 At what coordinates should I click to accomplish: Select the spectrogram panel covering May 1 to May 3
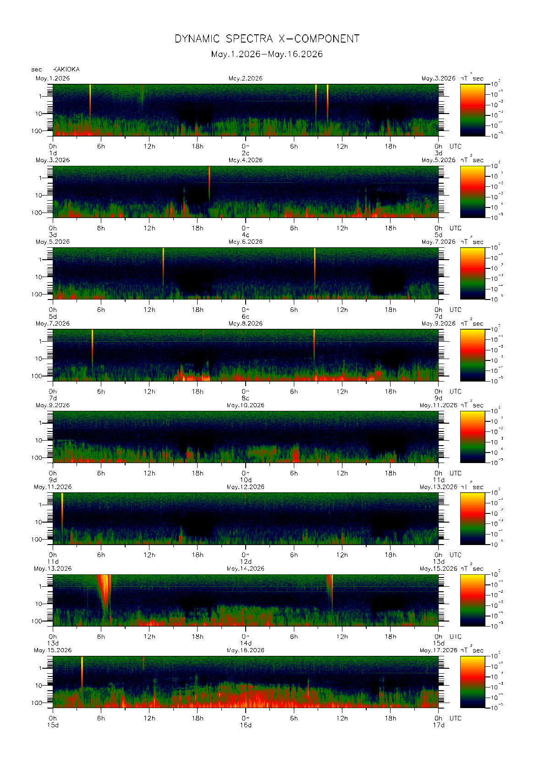(x=246, y=110)
